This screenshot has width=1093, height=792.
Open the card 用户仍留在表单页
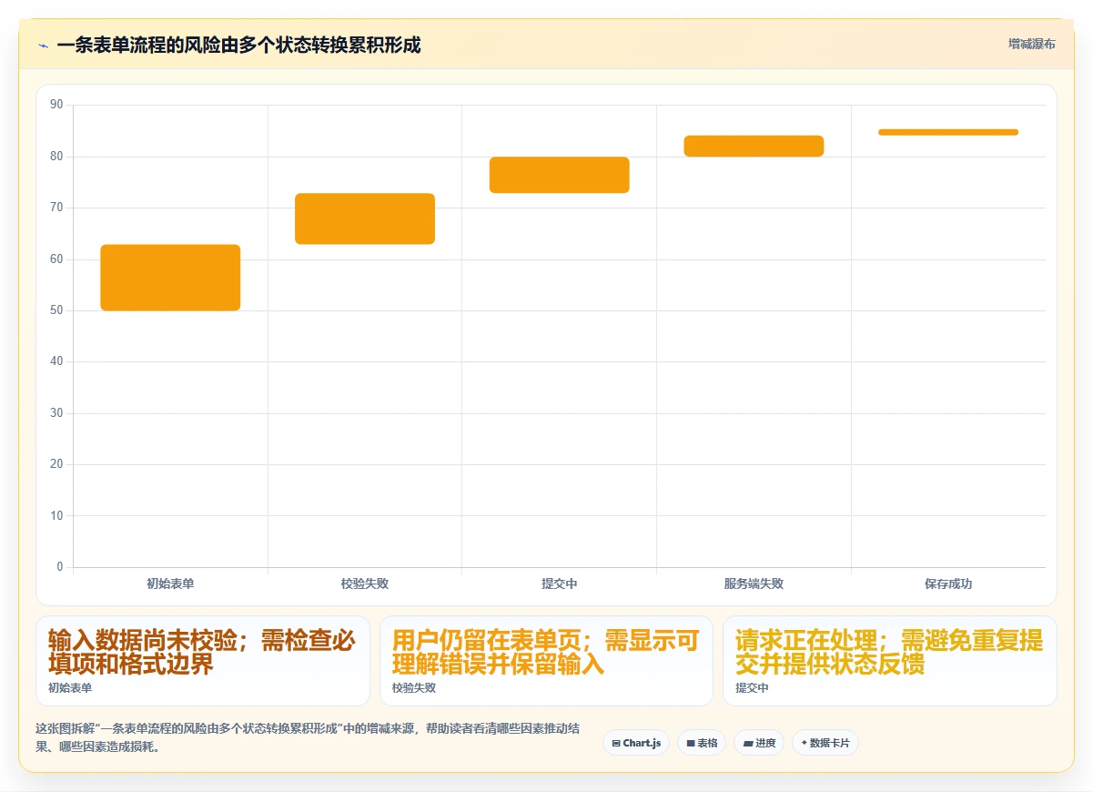click(546, 661)
